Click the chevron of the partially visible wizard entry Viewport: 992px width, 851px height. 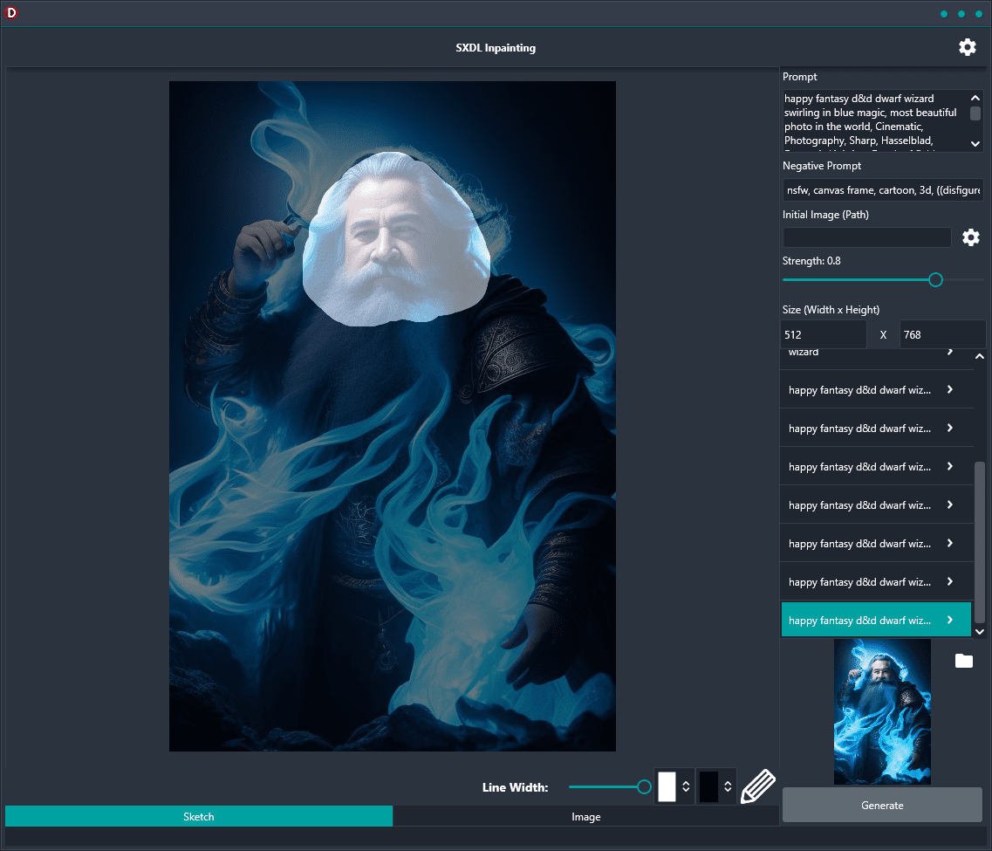(949, 352)
